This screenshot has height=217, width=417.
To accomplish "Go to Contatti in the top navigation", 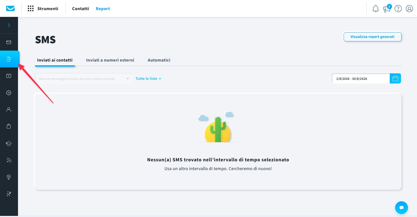I will click(80, 9).
